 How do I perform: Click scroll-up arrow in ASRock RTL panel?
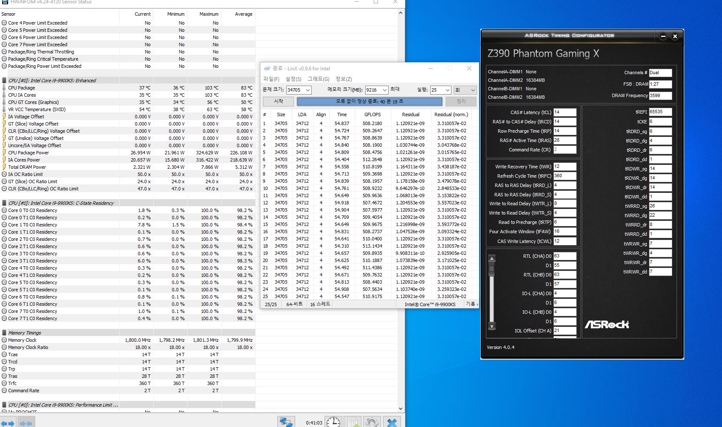pyautogui.click(x=492, y=259)
